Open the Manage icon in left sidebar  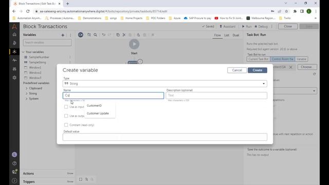[14, 69]
